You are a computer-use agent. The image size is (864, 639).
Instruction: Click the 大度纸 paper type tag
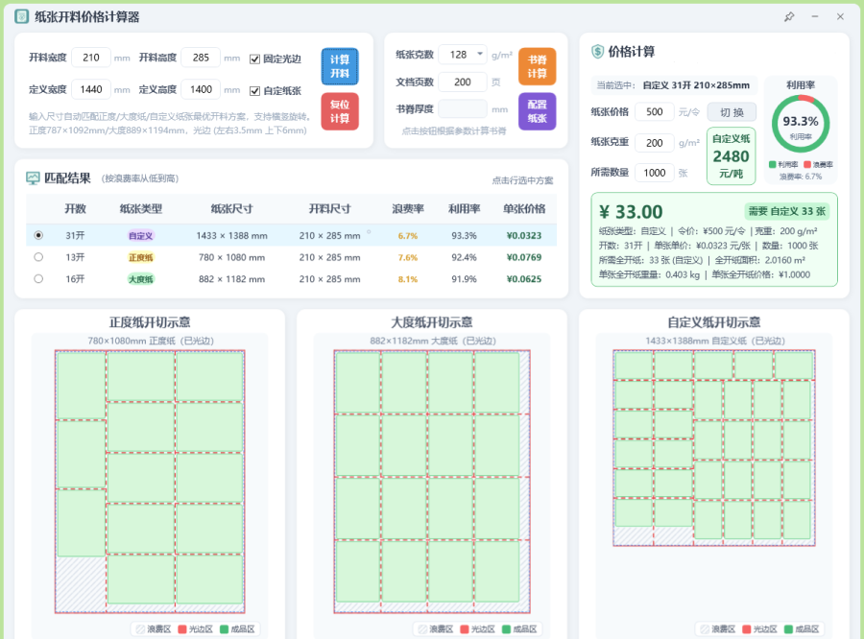point(140,279)
